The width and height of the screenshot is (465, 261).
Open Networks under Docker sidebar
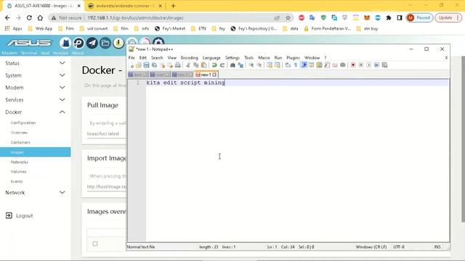[20, 162]
